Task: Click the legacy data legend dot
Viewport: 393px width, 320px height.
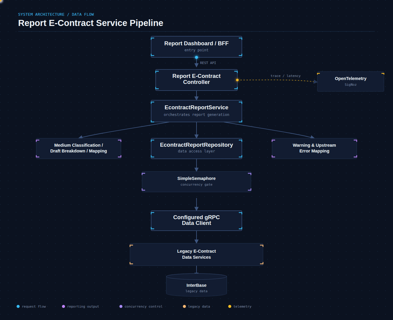Action: [x=184, y=306]
